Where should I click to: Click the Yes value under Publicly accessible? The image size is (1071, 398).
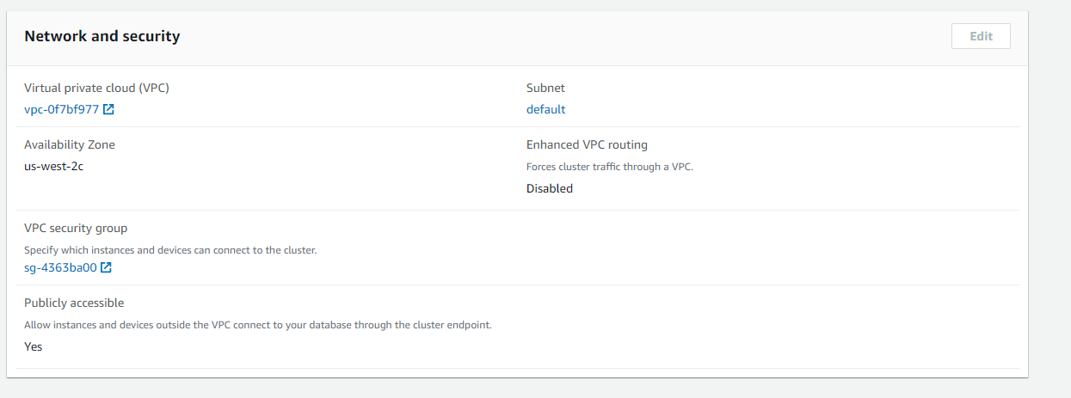[x=34, y=346]
